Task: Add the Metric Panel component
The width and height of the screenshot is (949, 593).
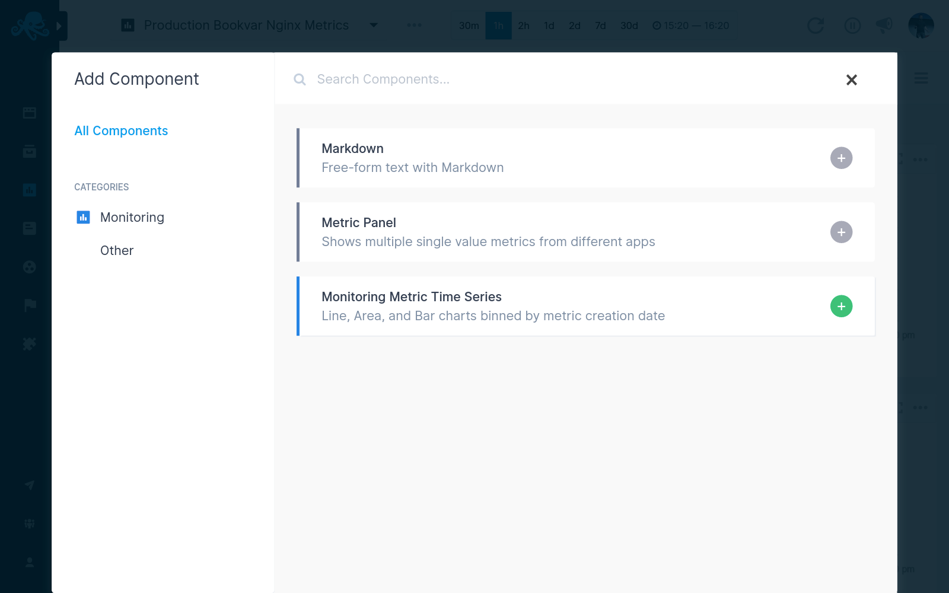Action: pos(841,232)
